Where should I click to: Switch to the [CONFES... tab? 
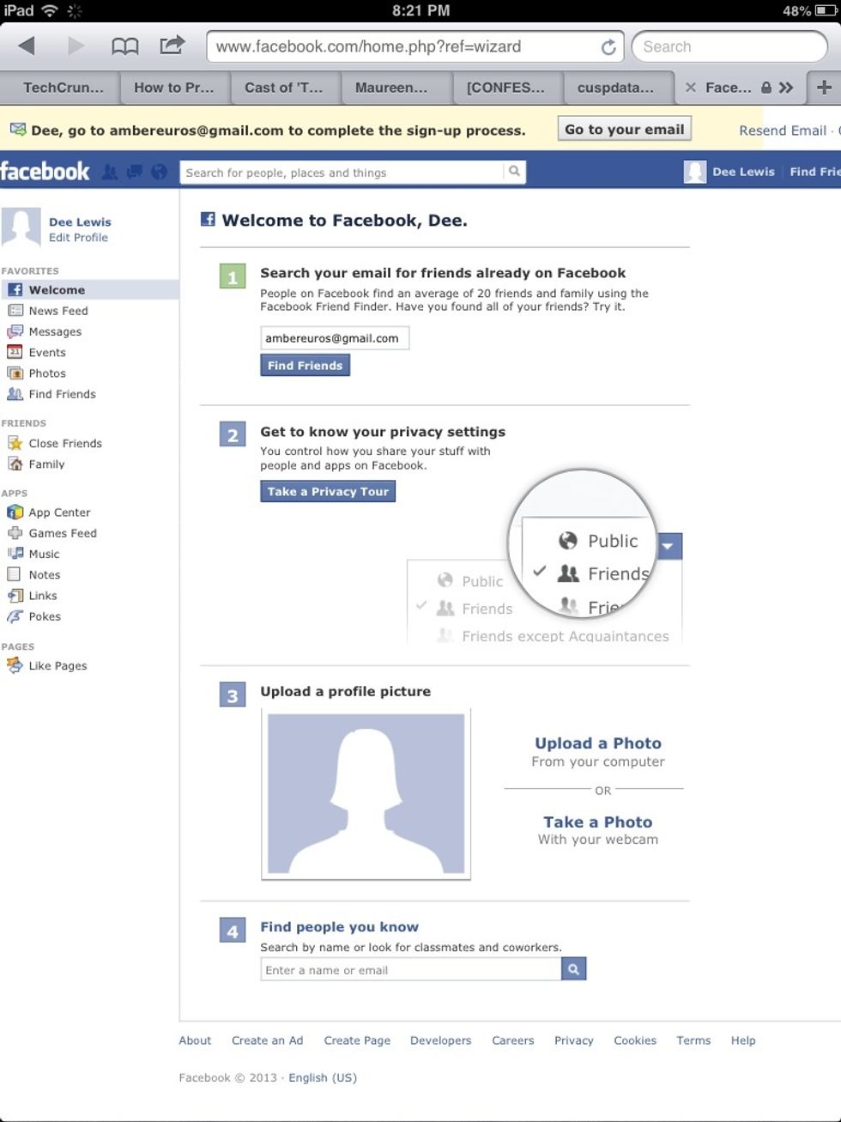coord(505,88)
